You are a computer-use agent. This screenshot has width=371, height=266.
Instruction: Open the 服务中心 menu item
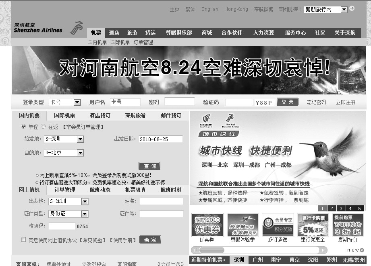[x=296, y=33]
